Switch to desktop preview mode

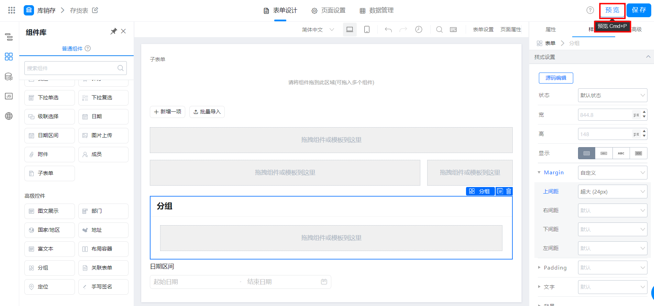point(350,30)
